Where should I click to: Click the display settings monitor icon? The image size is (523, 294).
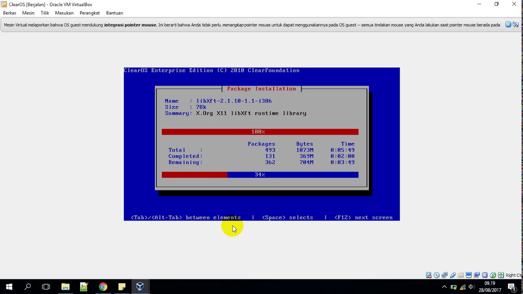(469, 275)
